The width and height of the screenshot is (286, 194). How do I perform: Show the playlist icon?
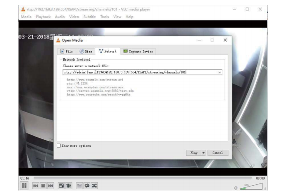(x=79, y=186)
